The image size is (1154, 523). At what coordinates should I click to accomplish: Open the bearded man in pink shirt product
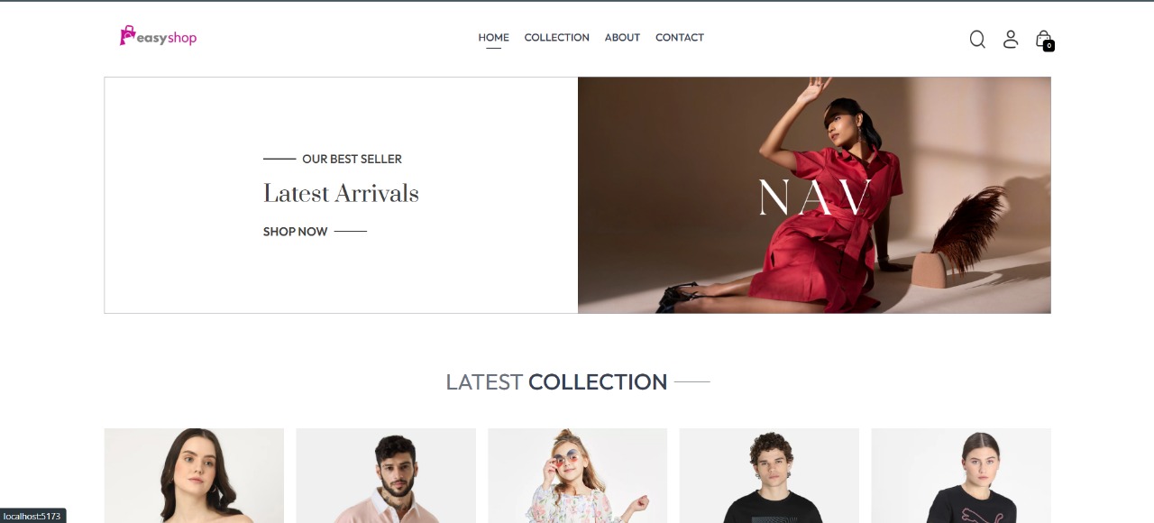(x=386, y=475)
